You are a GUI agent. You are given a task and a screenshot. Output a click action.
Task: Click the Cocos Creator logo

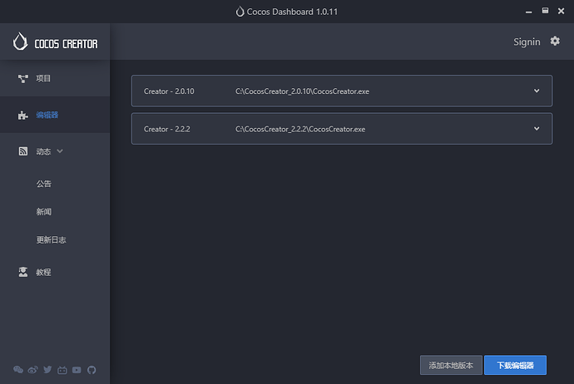(55, 42)
